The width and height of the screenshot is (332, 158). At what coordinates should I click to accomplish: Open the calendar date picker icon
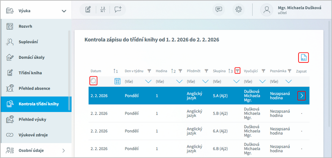pos(118,81)
